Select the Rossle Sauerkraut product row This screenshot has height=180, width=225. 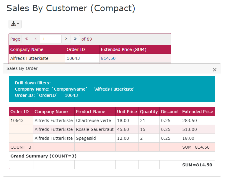pos(94,129)
